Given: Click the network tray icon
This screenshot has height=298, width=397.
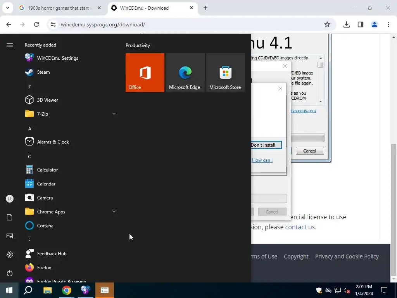Looking at the screenshot, I should click(338, 290).
